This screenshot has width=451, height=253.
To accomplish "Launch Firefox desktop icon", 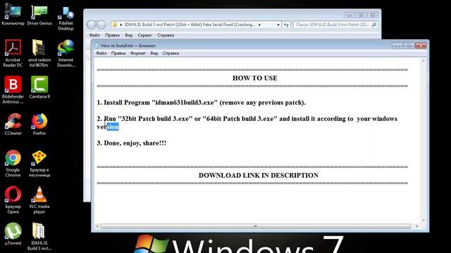I will pyautogui.click(x=39, y=124).
